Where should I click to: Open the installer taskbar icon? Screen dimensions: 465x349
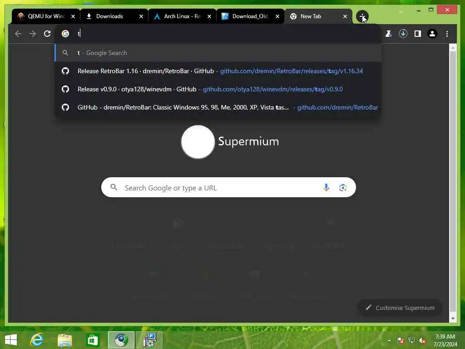(149, 340)
